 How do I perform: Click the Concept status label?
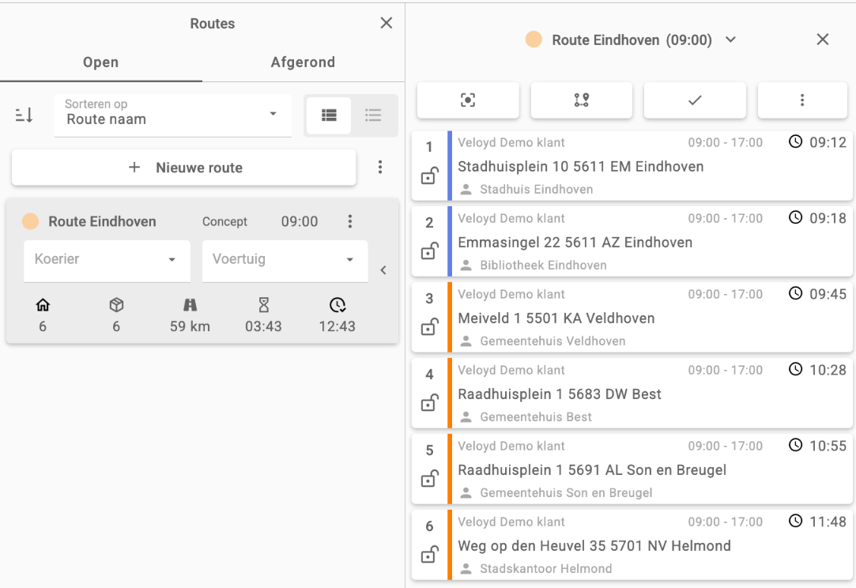tap(225, 221)
